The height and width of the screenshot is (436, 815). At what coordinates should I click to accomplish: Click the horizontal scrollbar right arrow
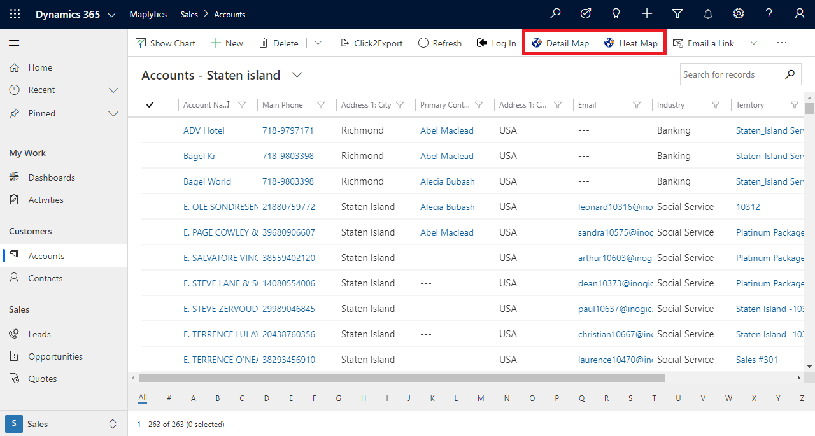pos(799,377)
